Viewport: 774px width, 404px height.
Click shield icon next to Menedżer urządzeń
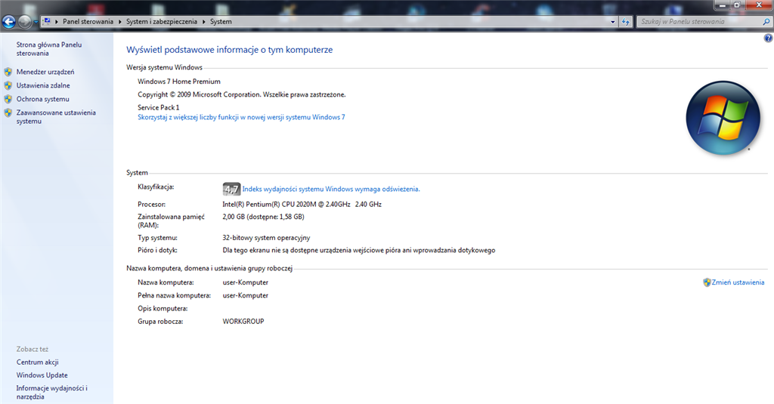click(8, 72)
